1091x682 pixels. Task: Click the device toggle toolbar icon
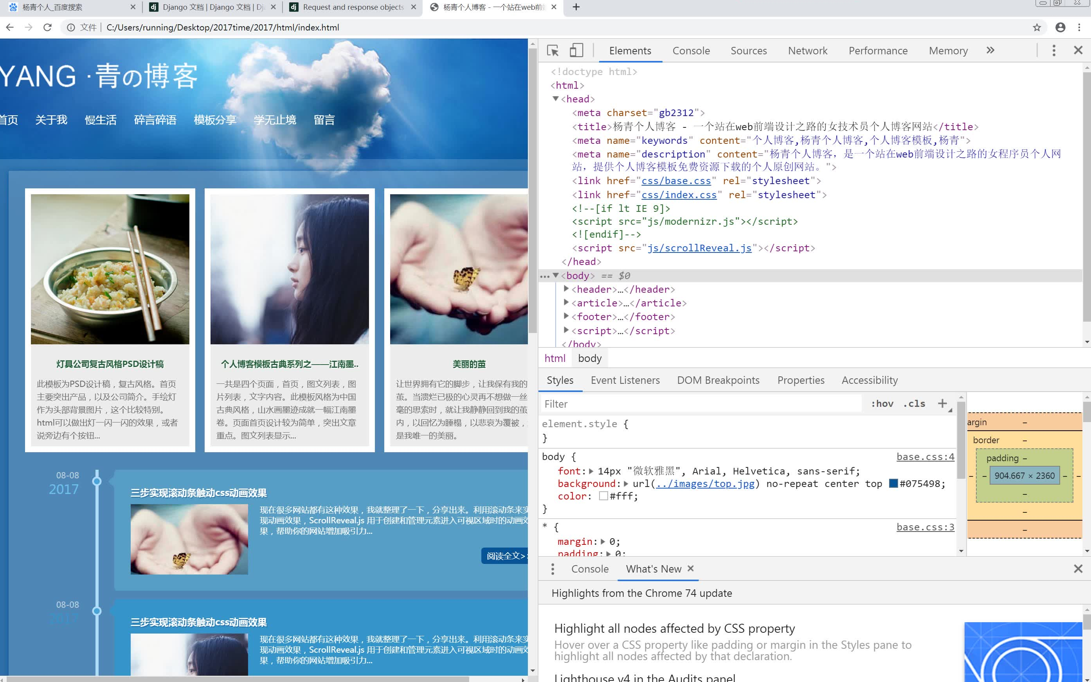[x=576, y=50]
